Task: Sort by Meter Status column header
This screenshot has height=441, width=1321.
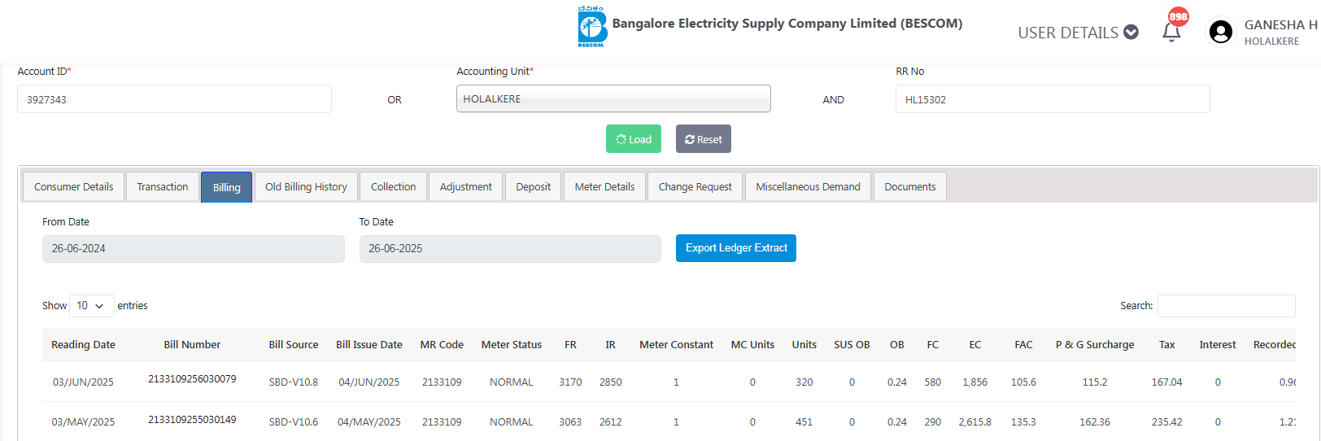Action: pos(512,345)
